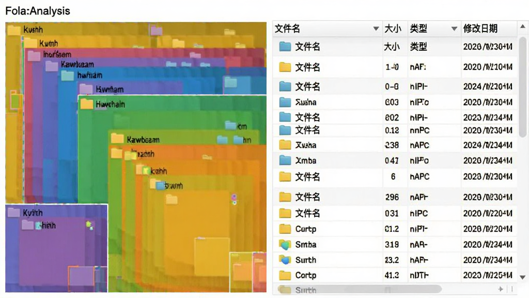Click the Kushh label in the treemap

click(33, 29)
